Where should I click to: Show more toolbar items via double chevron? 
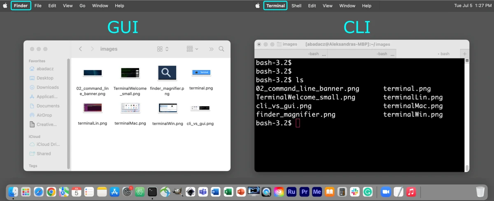(211, 49)
